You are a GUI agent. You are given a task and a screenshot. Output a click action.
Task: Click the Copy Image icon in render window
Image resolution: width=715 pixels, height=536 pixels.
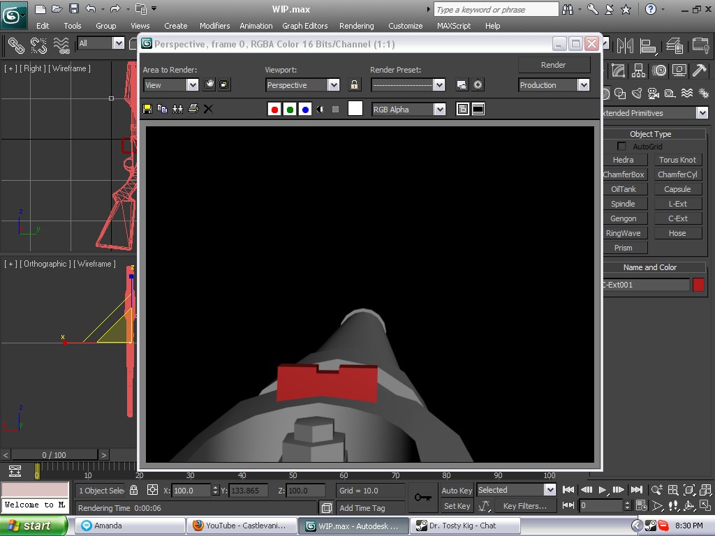[162, 109]
